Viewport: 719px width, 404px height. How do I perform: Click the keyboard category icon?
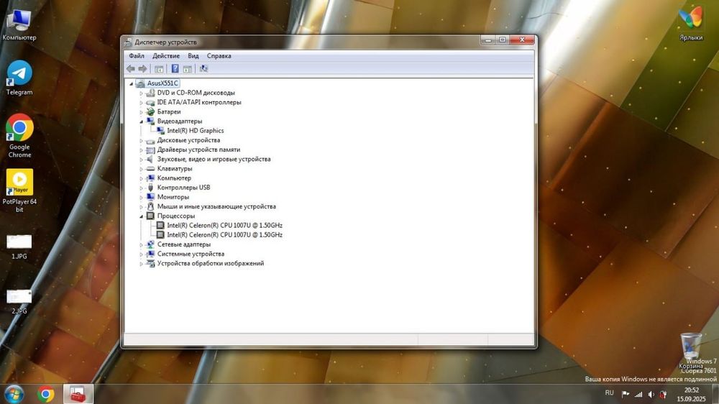click(150, 169)
